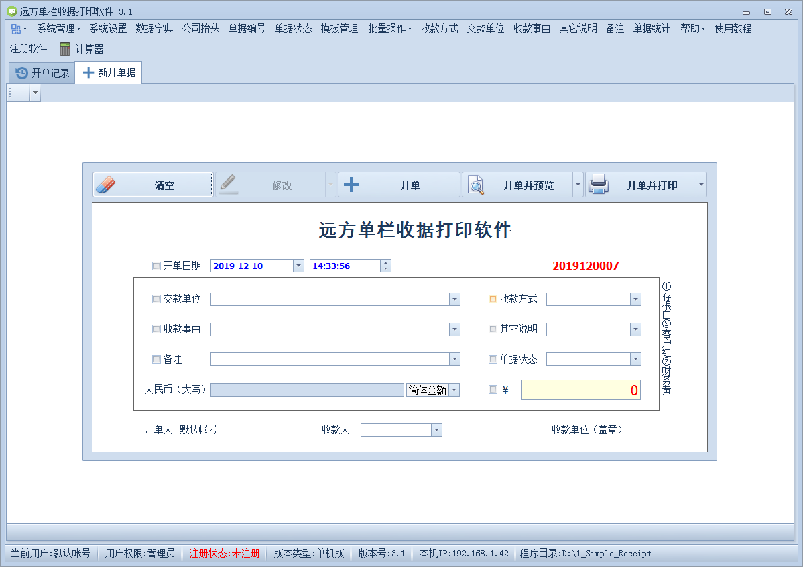The image size is (803, 567).
Task: Expand the 收款方式 dropdown
Action: tap(635, 299)
